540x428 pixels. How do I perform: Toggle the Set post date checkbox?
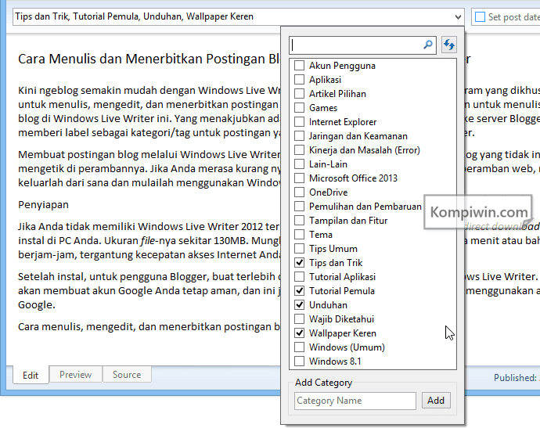(480, 17)
